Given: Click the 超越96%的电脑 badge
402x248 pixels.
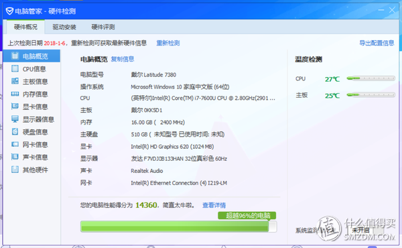Looking at the screenshot, I should [247, 215].
